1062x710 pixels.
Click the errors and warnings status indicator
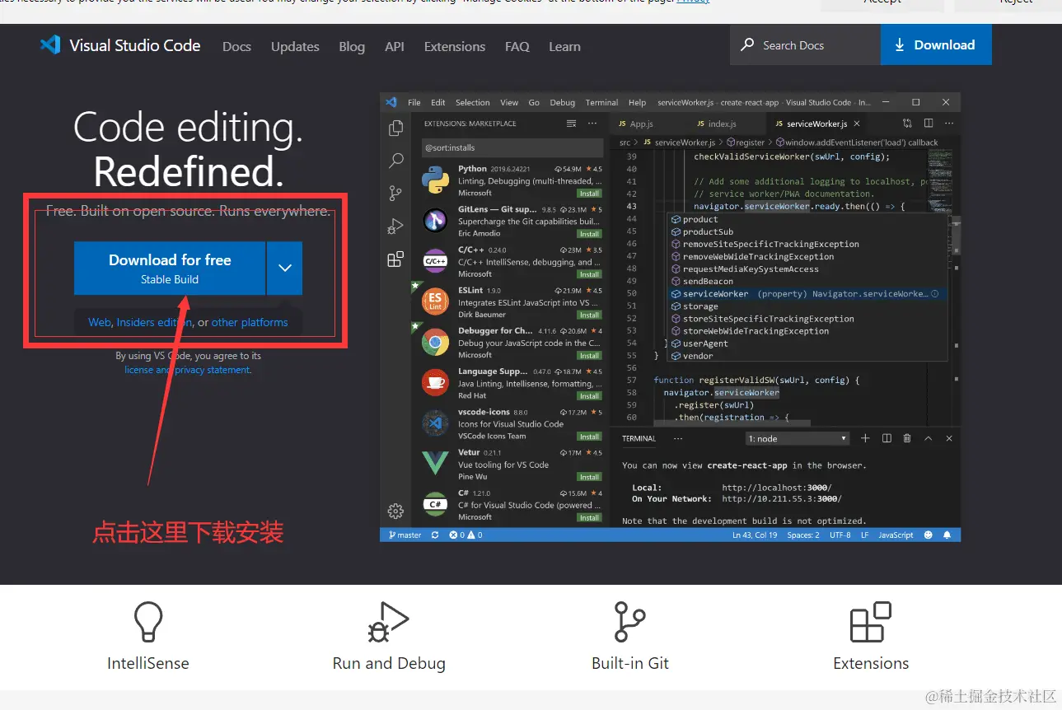tap(466, 535)
